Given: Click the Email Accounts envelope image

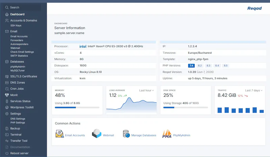Looking at the screenshot, I should [60, 134].
